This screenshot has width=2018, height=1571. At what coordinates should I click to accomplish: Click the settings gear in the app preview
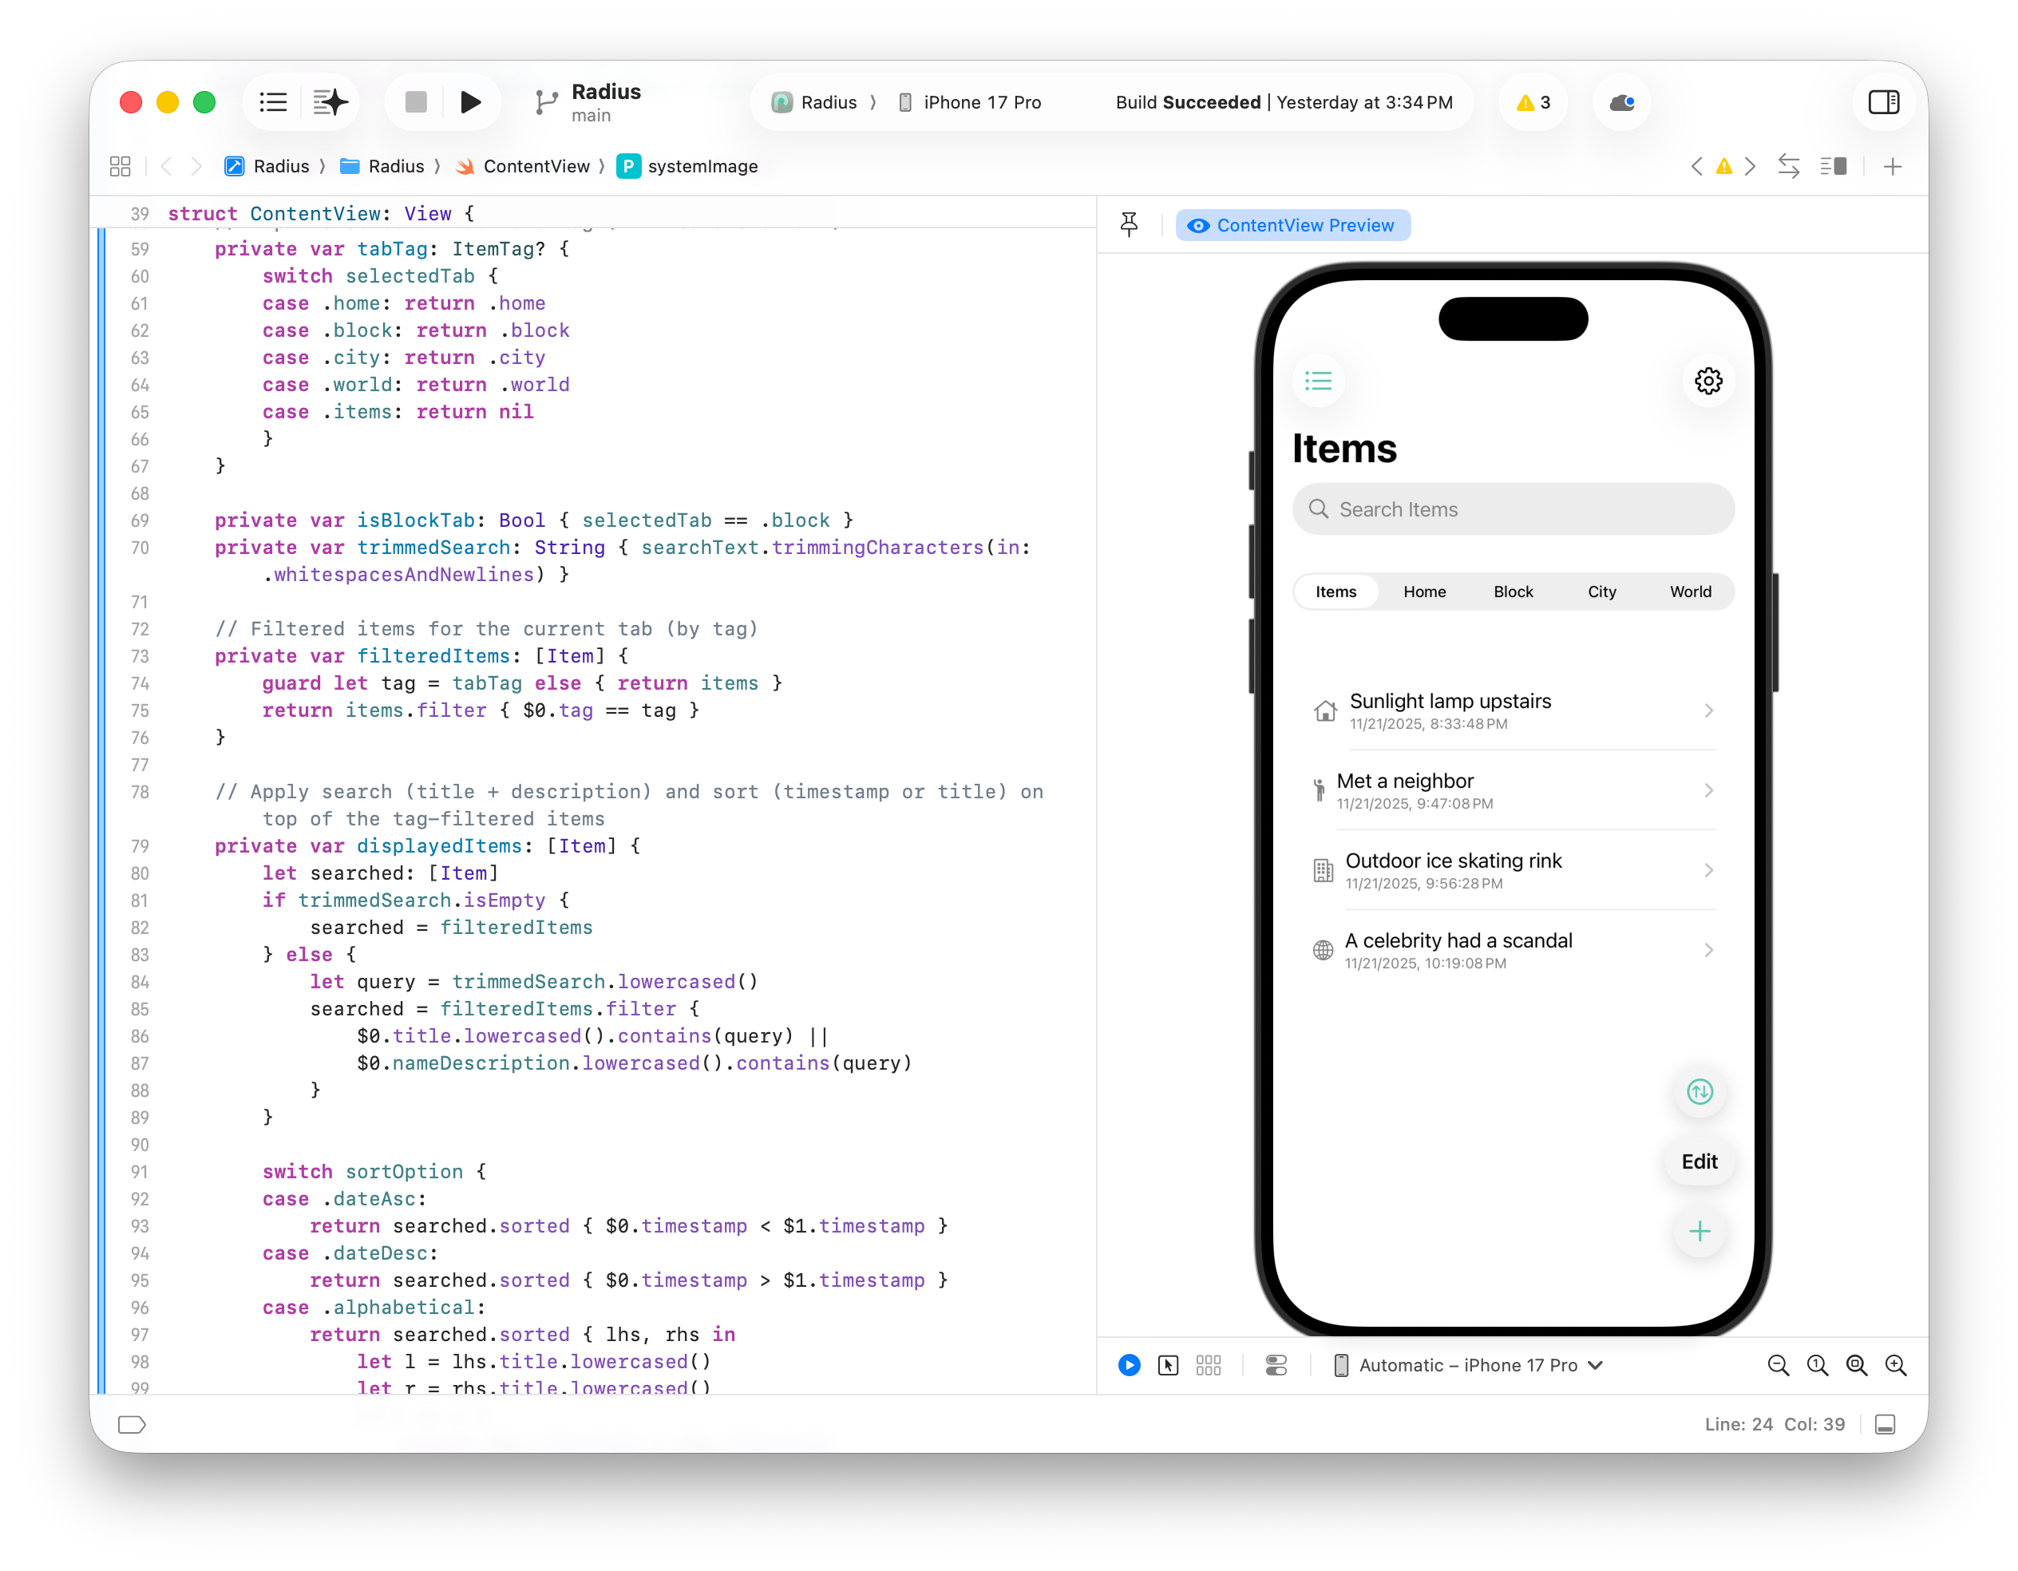(1707, 381)
